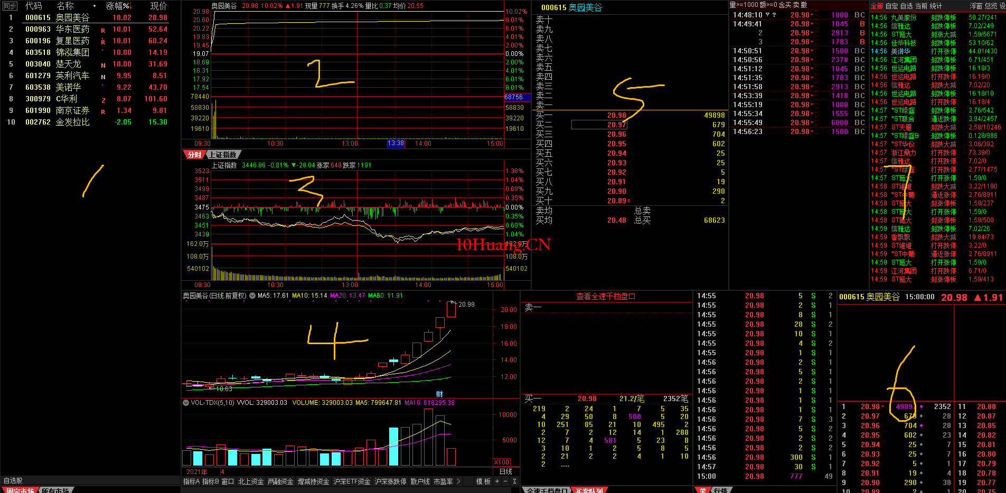Select stock row 601279 英利汽车
1006x493 pixels.
90,75
